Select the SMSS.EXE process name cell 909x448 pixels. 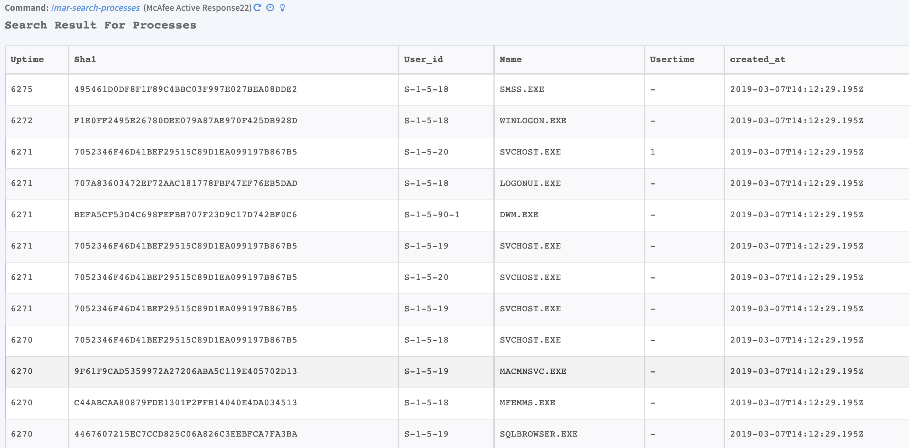(x=522, y=89)
